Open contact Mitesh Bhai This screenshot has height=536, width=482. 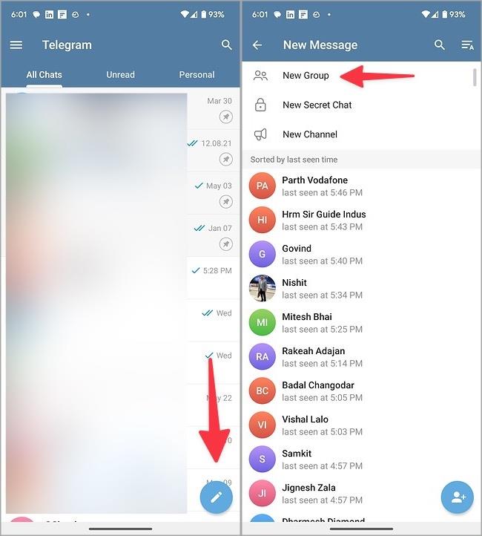[x=362, y=322]
